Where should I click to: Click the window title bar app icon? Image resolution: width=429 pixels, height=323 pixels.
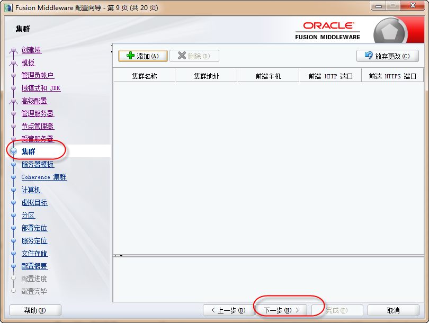(8, 7)
